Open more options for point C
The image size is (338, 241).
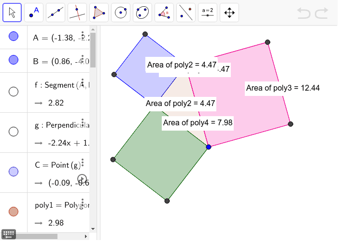pyautogui.click(x=83, y=162)
